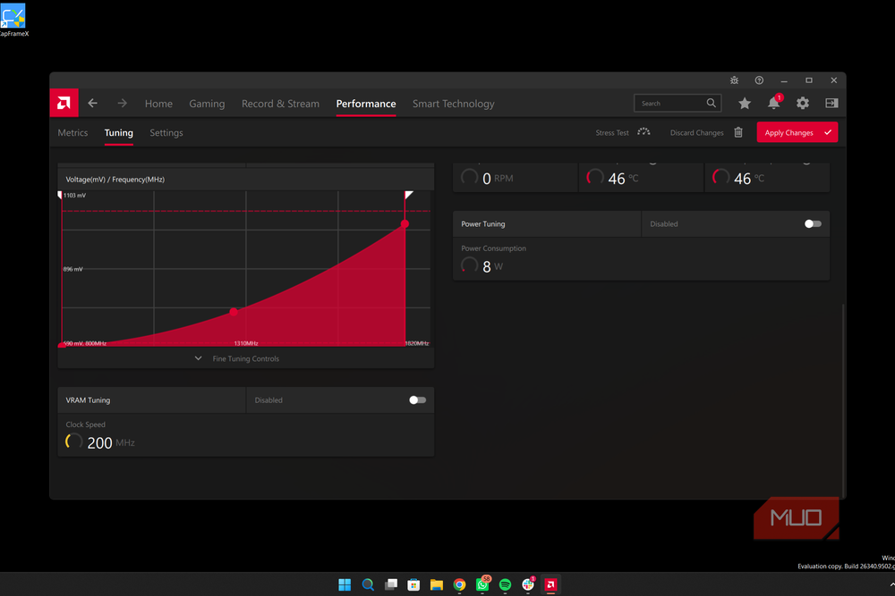The image size is (895, 596).
Task: Open the Settings sub-tab
Action: (x=166, y=133)
